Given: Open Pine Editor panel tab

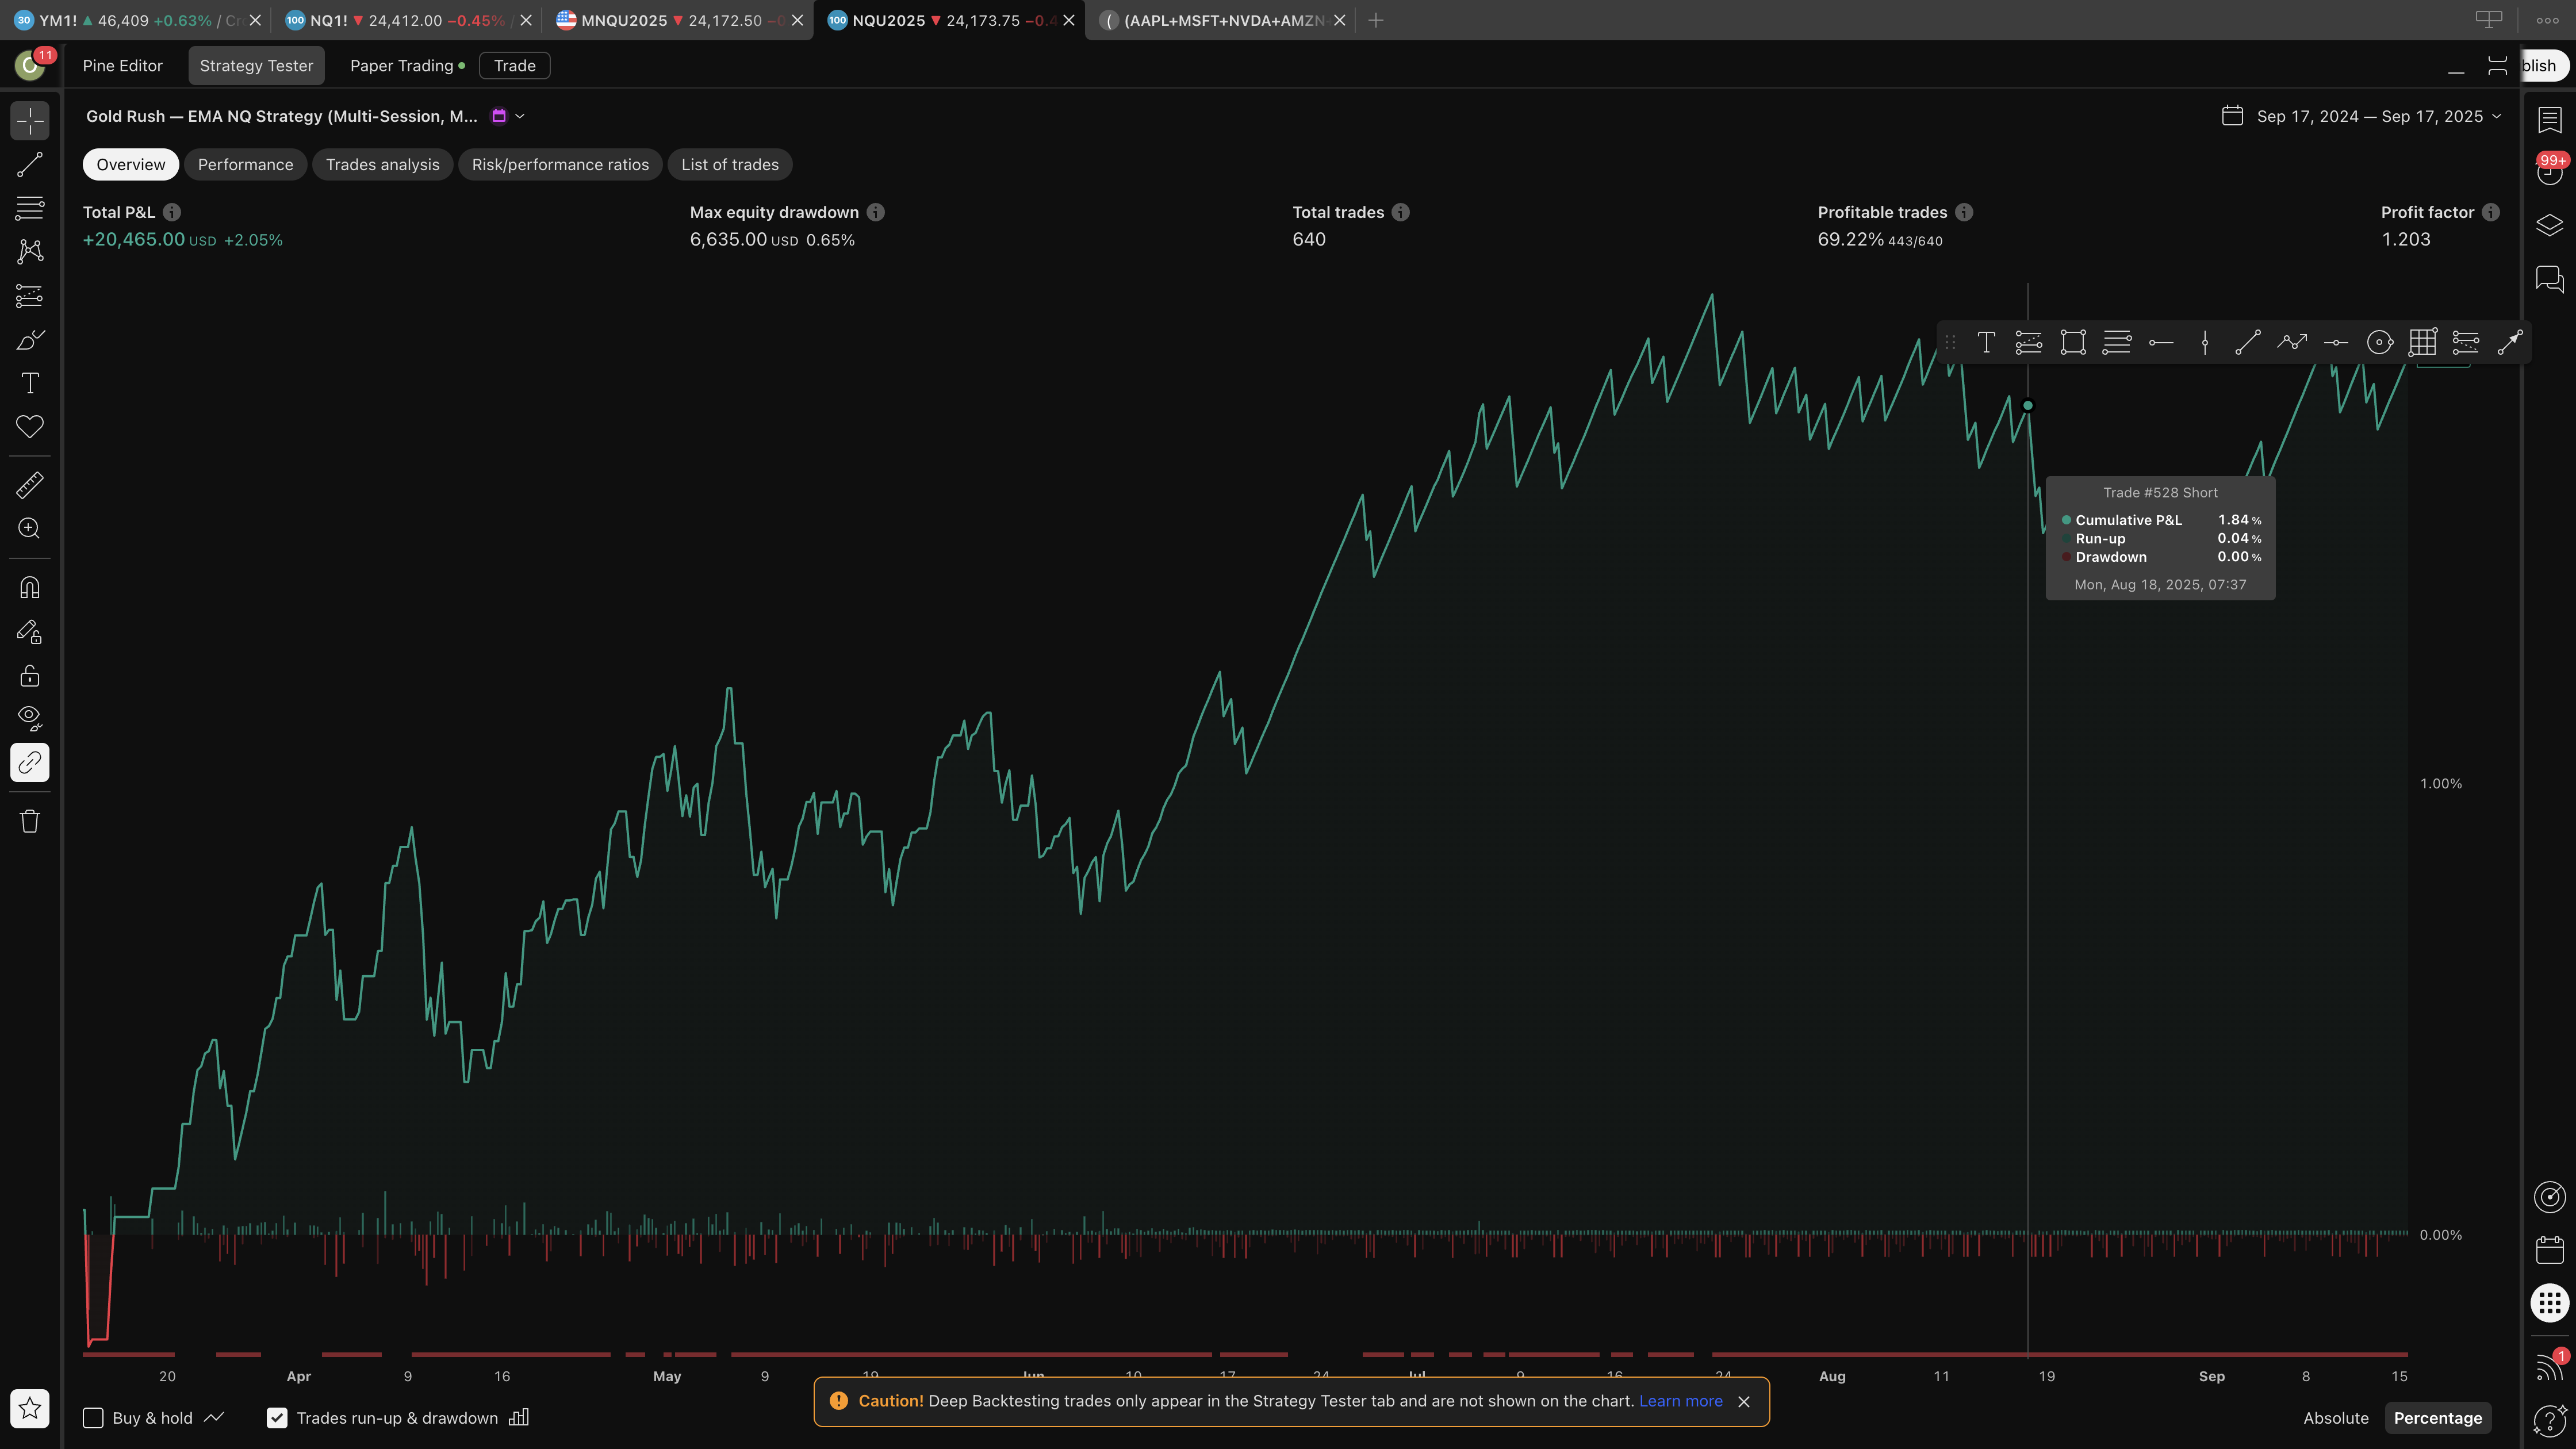Looking at the screenshot, I should (122, 66).
